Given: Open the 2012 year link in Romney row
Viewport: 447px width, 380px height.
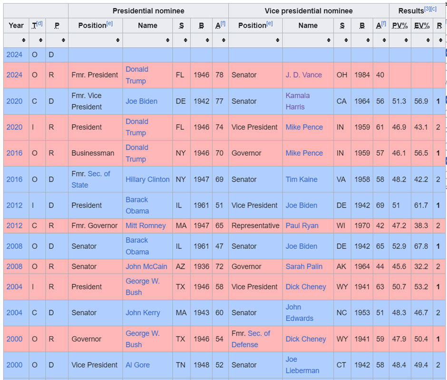Looking at the screenshot, I should click(x=14, y=226).
